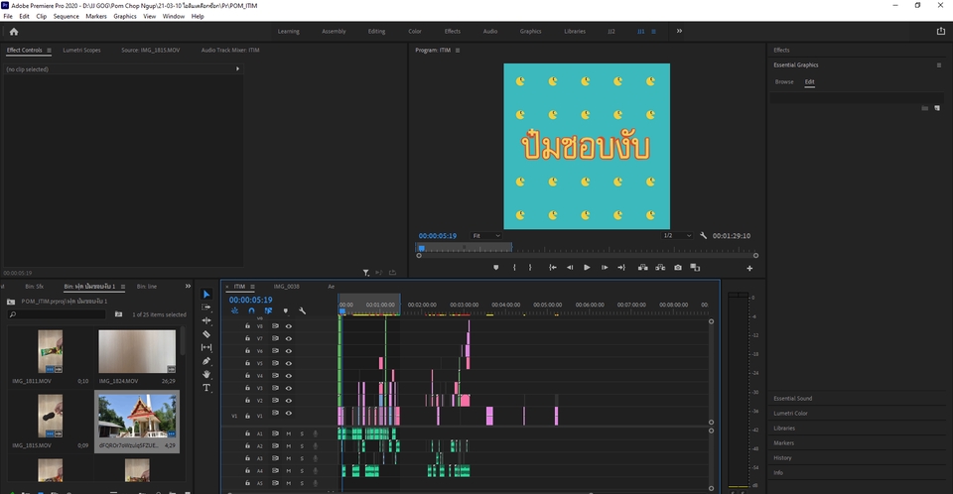Viewport: 953px width, 494px height.
Task: Open Program monitor panel menu
Action: tap(458, 51)
